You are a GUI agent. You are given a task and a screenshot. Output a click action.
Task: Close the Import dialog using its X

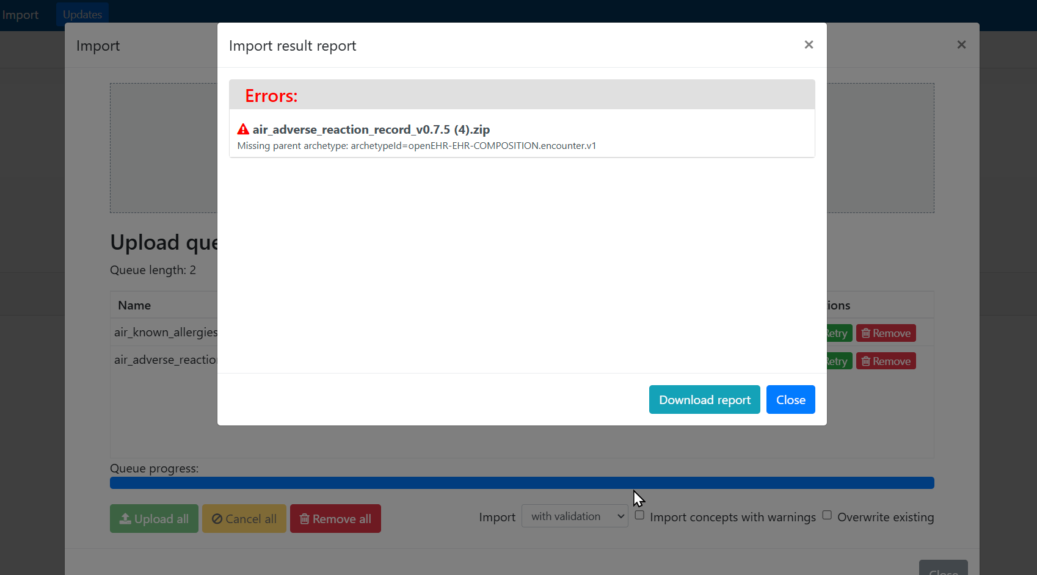click(961, 45)
